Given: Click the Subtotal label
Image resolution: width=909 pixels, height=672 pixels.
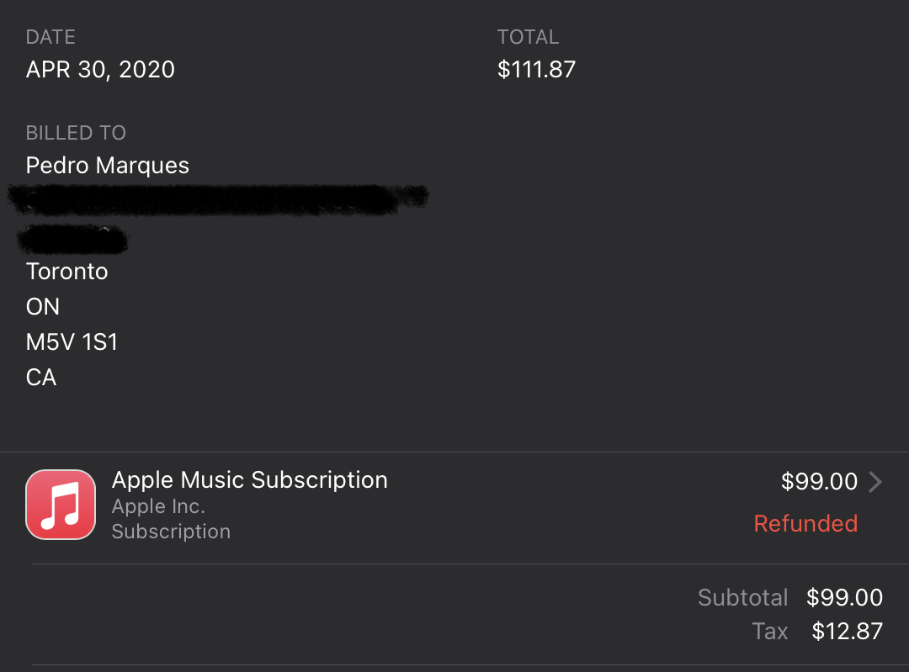Looking at the screenshot, I should (x=742, y=597).
